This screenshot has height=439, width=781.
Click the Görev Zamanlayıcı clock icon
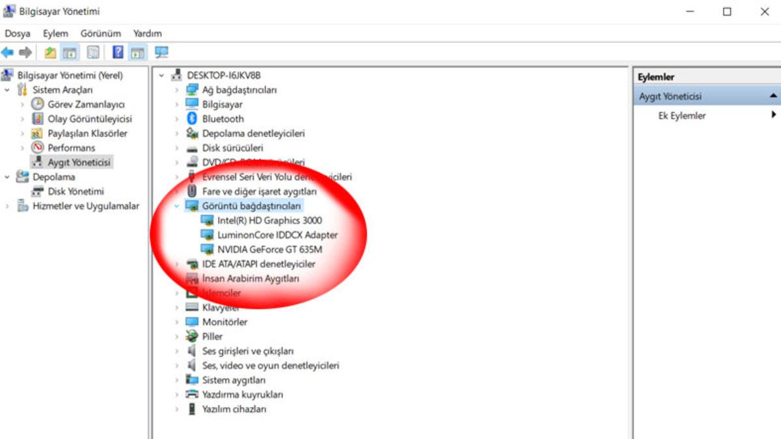pyautogui.click(x=38, y=104)
